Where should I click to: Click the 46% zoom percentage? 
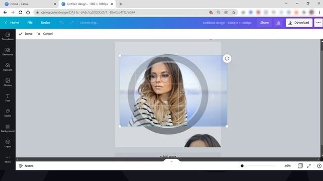pyautogui.click(x=287, y=166)
